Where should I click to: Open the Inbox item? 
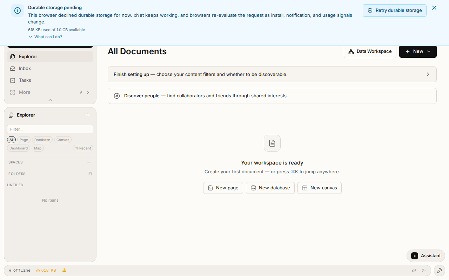[x=50, y=69]
